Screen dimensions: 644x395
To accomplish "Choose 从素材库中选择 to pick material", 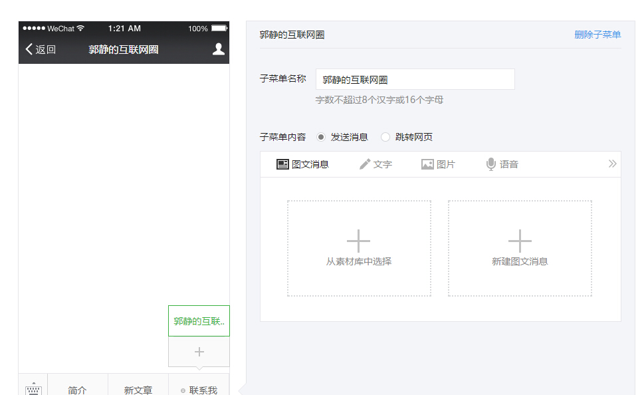I will tap(359, 248).
